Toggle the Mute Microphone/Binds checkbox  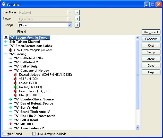click(34, 134)
